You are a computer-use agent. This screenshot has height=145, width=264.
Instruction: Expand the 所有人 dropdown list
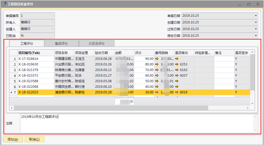pos(53,23)
